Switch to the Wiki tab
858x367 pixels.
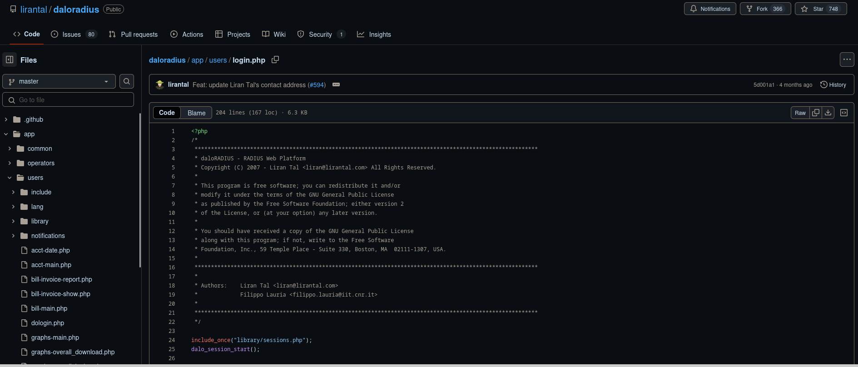tap(274, 34)
